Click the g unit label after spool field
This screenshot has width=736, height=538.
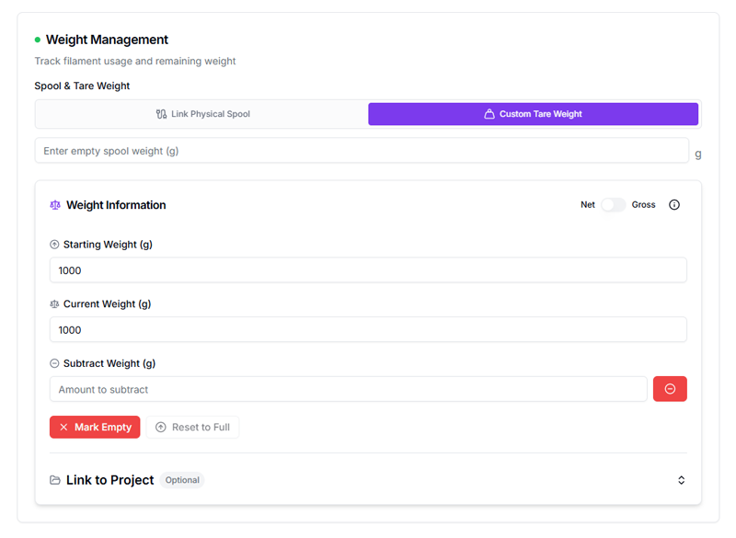[698, 154]
